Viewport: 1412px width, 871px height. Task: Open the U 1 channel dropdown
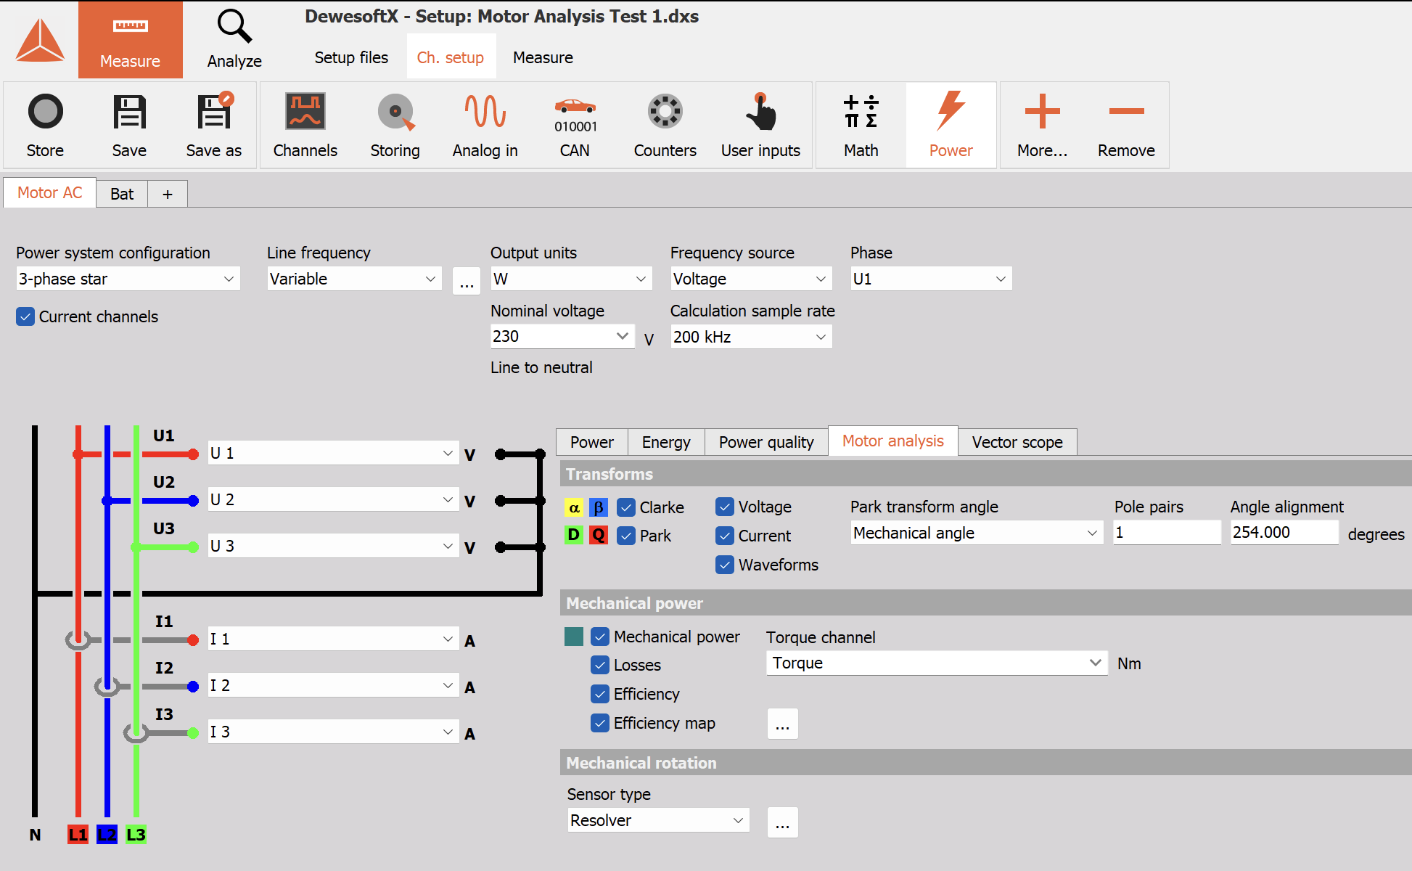[333, 453]
